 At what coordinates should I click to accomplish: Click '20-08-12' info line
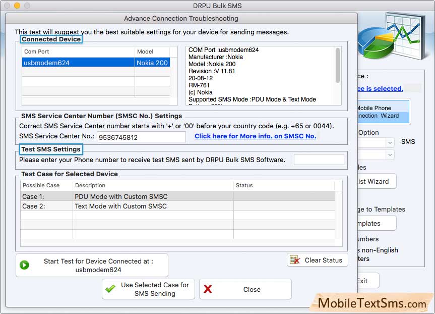(201, 78)
